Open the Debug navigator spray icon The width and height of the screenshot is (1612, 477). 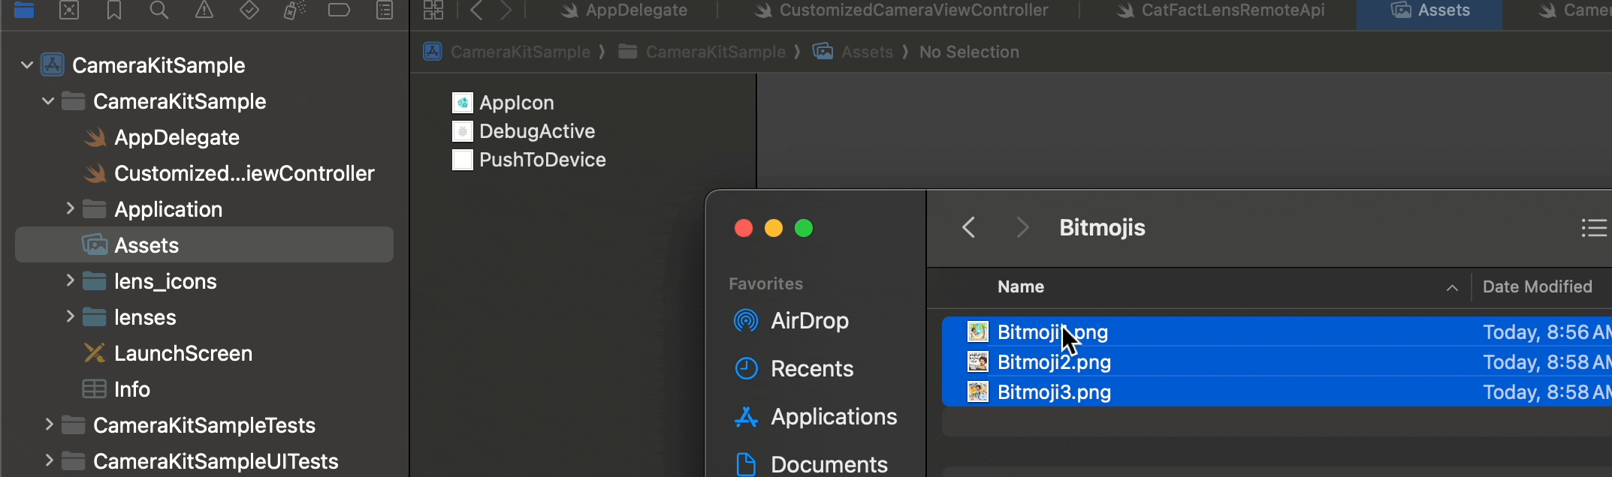coord(294,10)
